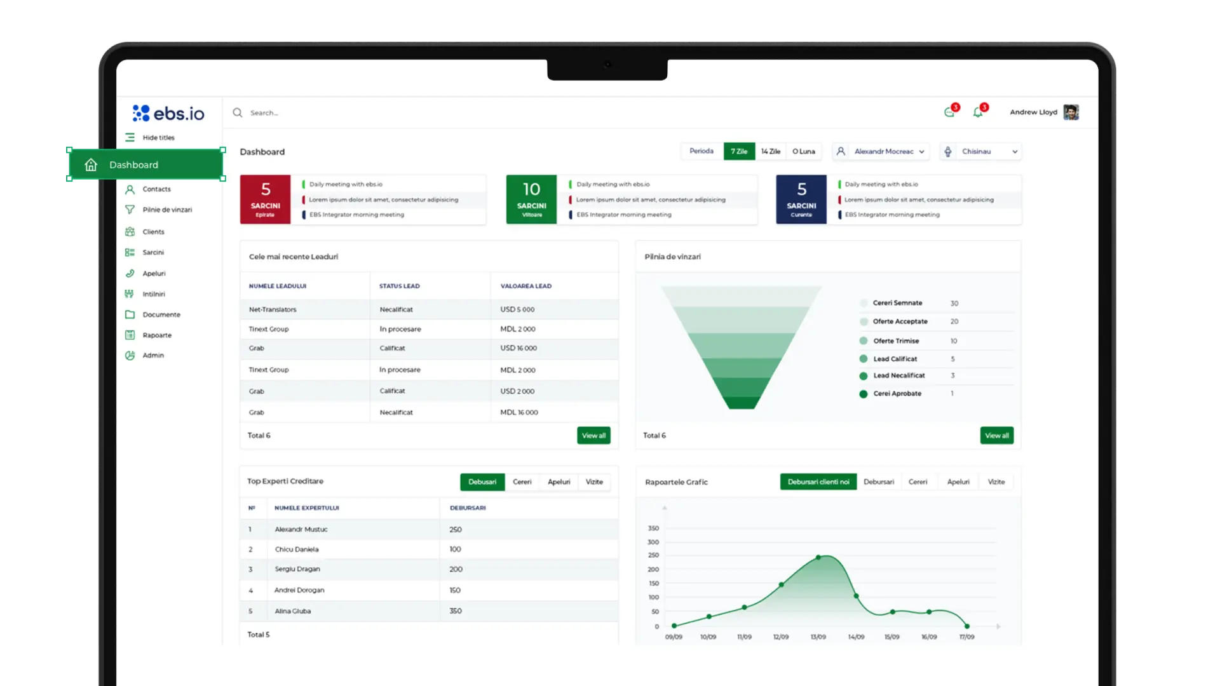This screenshot has height=686, width=1220.
Task: Click the Sarcini tasks list icon
Action: tap(130, 253)
